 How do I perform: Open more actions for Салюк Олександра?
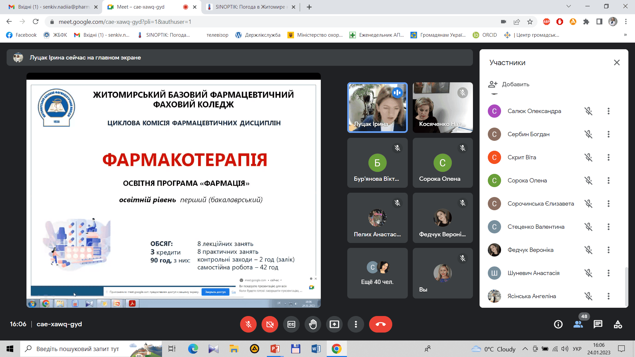pos(609,111)
